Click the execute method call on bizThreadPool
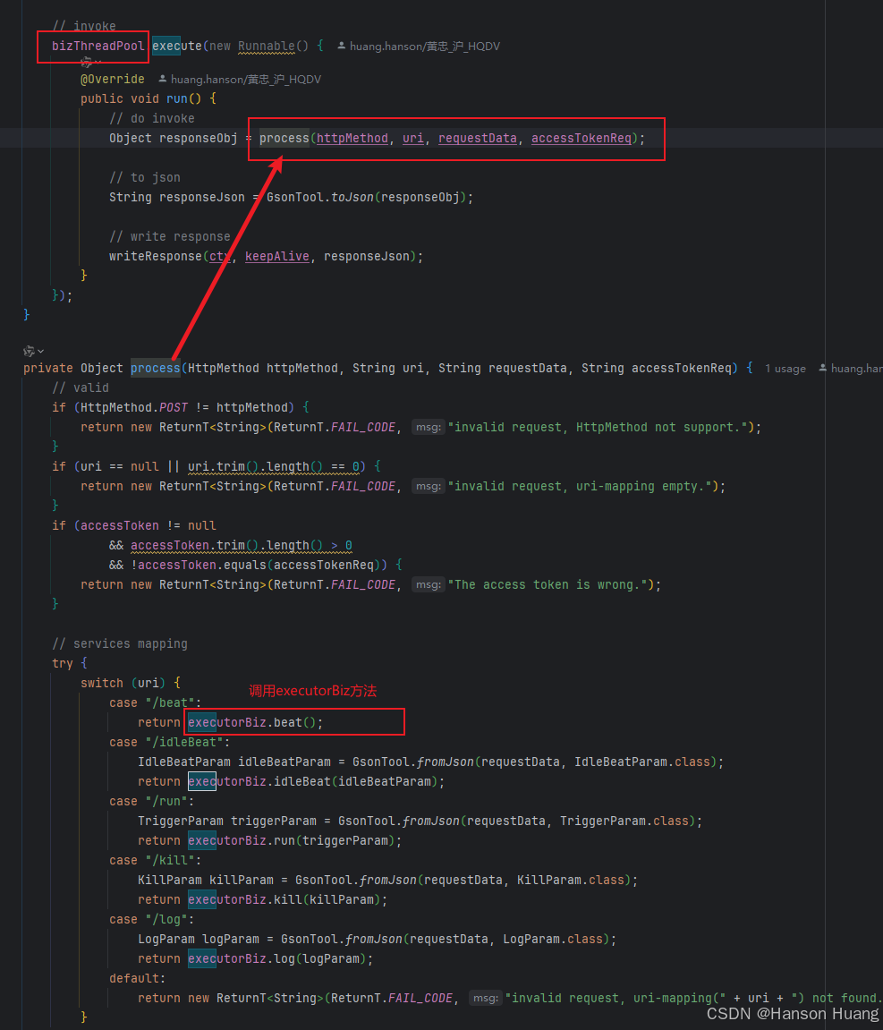The height and width of the screenshot is (1030, 883). 176,46
